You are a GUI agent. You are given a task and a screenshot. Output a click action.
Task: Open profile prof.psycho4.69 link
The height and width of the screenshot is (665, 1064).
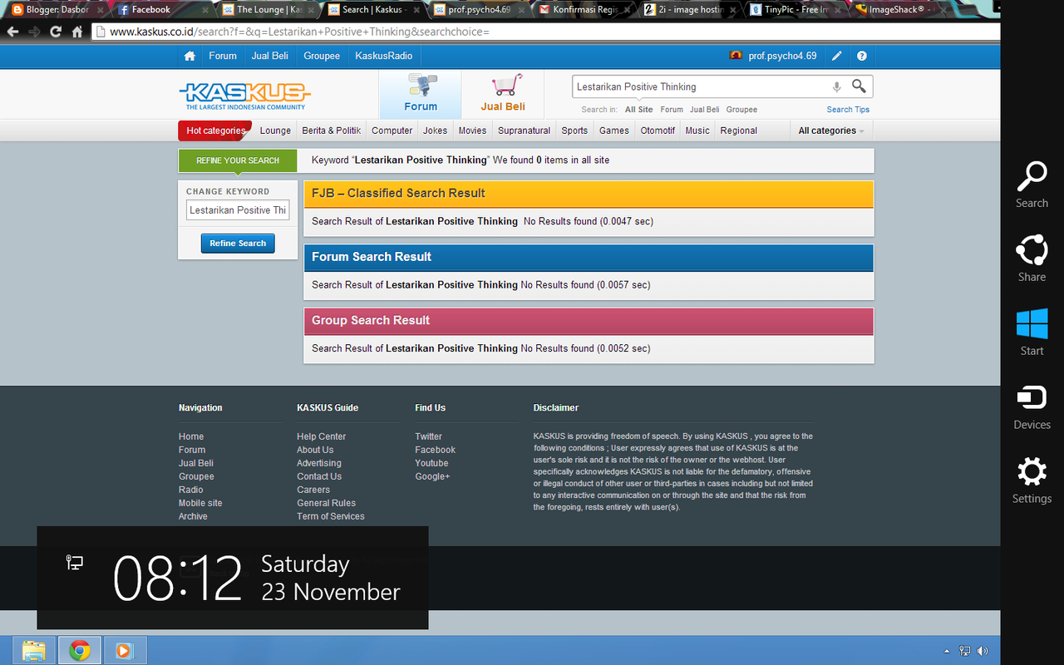point(782,57)
